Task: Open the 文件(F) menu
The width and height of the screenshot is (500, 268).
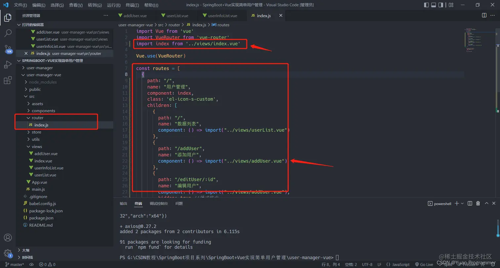Action: [x=21, y=5]
